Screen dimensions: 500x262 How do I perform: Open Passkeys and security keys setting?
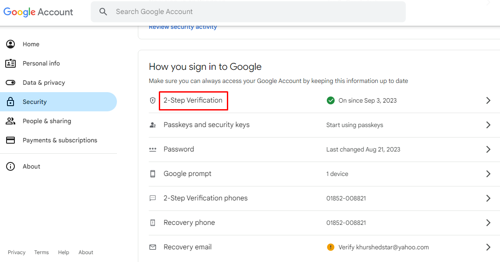206,125
